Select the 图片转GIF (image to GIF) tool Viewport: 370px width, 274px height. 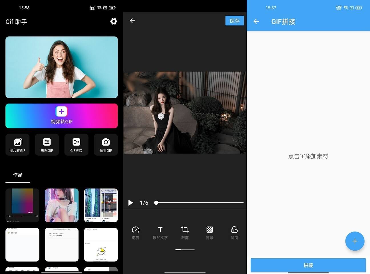click(17, 144)
